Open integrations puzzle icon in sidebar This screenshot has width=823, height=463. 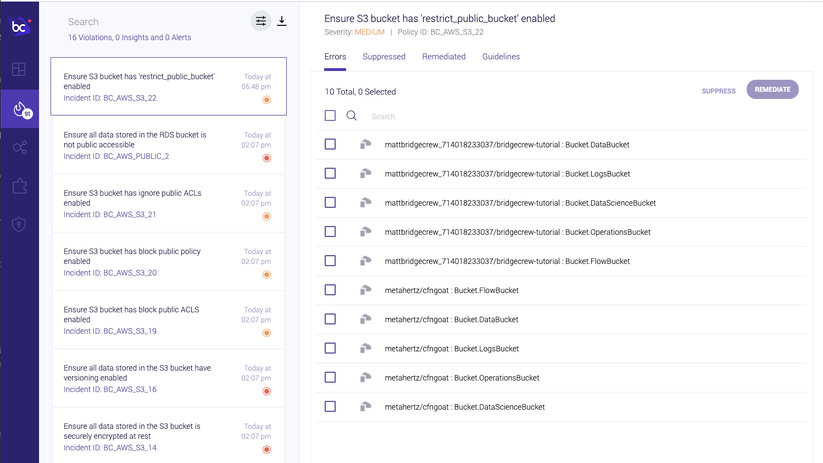pos(20,186)
